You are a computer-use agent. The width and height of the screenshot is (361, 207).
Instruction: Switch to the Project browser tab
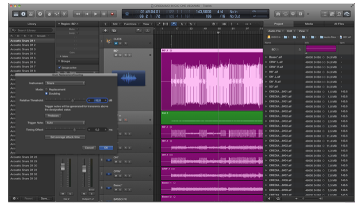(x=279, y=24)
